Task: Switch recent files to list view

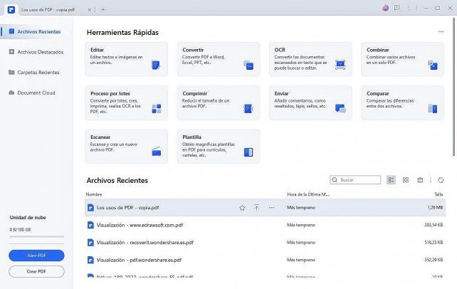Action: [x=392, y=180]
